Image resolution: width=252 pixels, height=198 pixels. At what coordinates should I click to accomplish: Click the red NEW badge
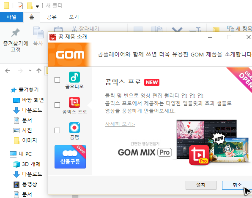152,82
